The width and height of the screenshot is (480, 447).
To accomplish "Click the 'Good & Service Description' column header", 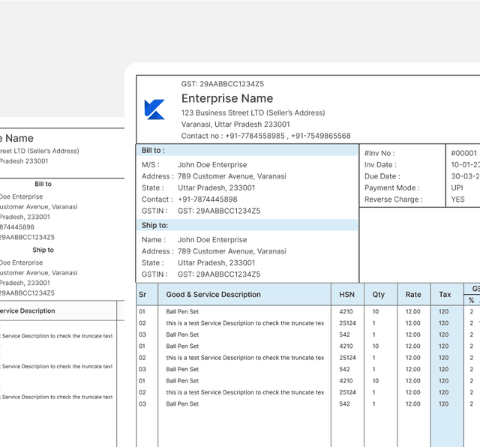I will [x=213, y=295].
